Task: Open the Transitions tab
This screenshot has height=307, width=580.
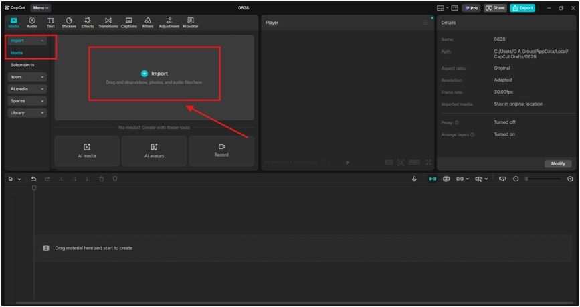Action: point(108,23)
